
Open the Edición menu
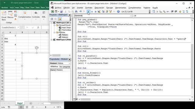66,8
